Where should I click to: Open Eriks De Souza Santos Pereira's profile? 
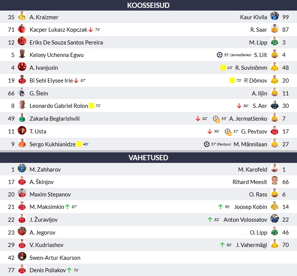(66, 43)
